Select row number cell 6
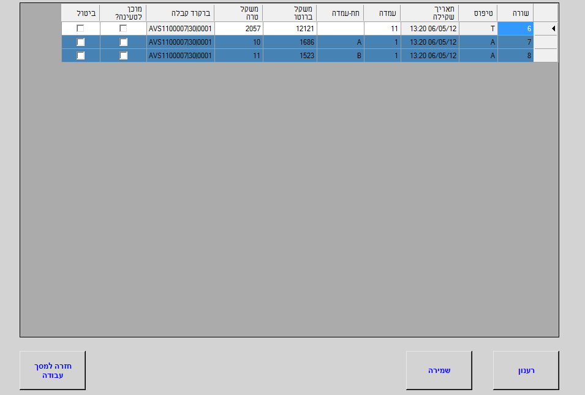Image resolution: width=585 pixels, height=395 pixels. tap(516, 29)
